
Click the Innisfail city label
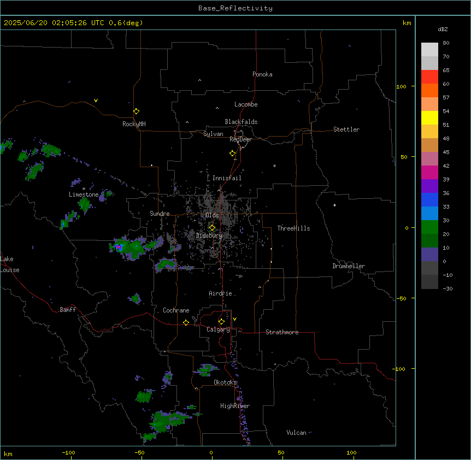pyautogui.click(x=227, y=178)
